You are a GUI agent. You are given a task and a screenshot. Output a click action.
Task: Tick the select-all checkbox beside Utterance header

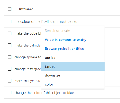(x=10, y=9)
